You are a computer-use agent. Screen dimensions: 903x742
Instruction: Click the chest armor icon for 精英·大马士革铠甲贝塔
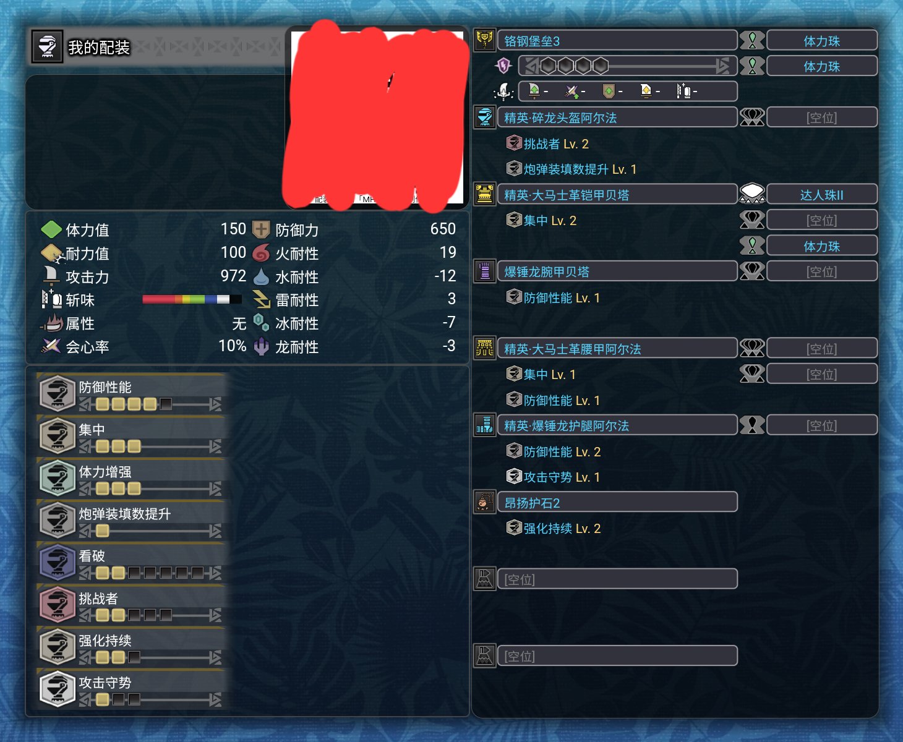[485, 194]
